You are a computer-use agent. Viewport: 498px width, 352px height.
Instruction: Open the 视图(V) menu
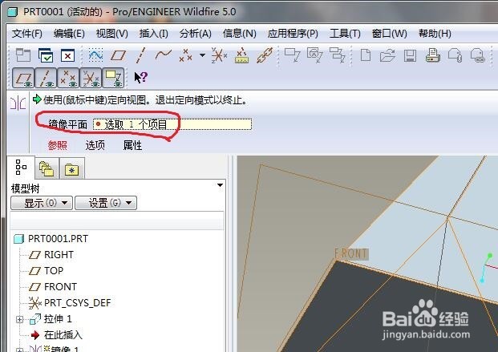(x=111, y=34)
